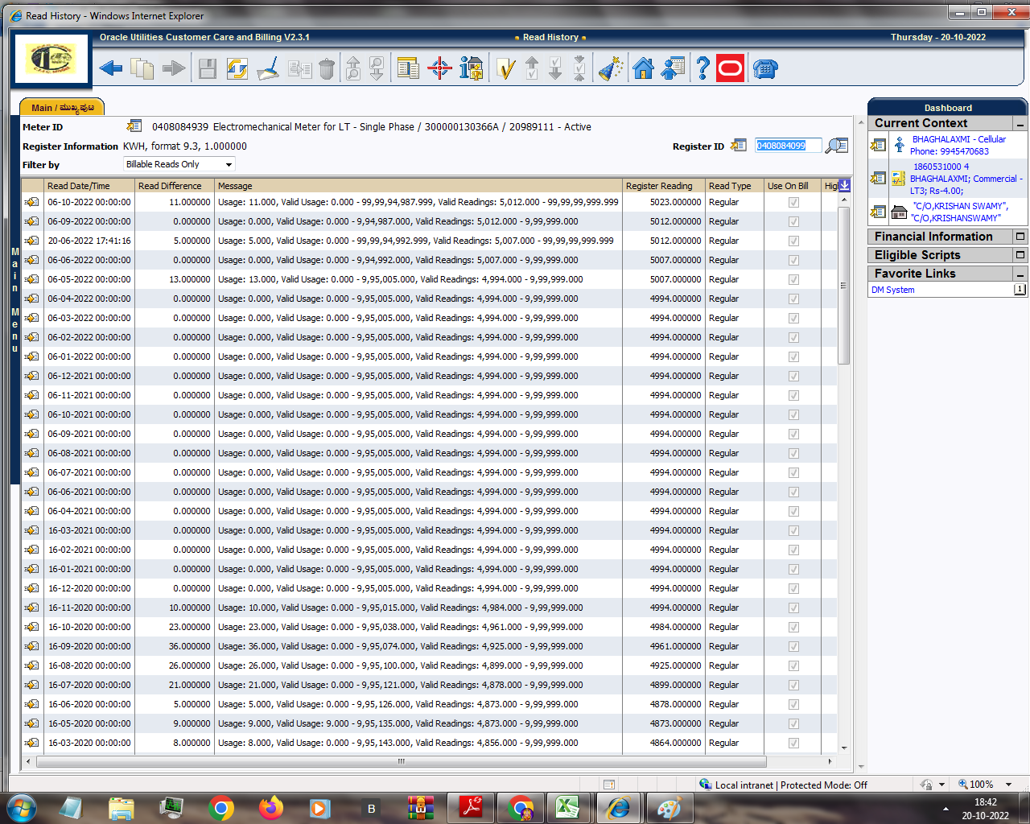This screenshot has height=824, width=1030.
Task: Collapse the Favorite Links zone
Action: point(1020,274)
